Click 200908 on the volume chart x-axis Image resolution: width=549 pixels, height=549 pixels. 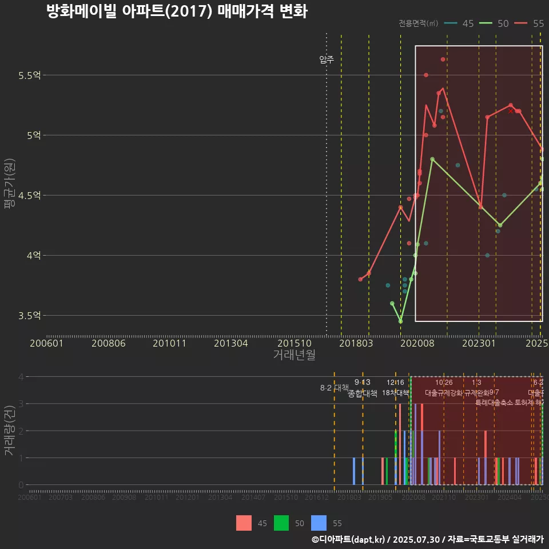coord(124,497)
